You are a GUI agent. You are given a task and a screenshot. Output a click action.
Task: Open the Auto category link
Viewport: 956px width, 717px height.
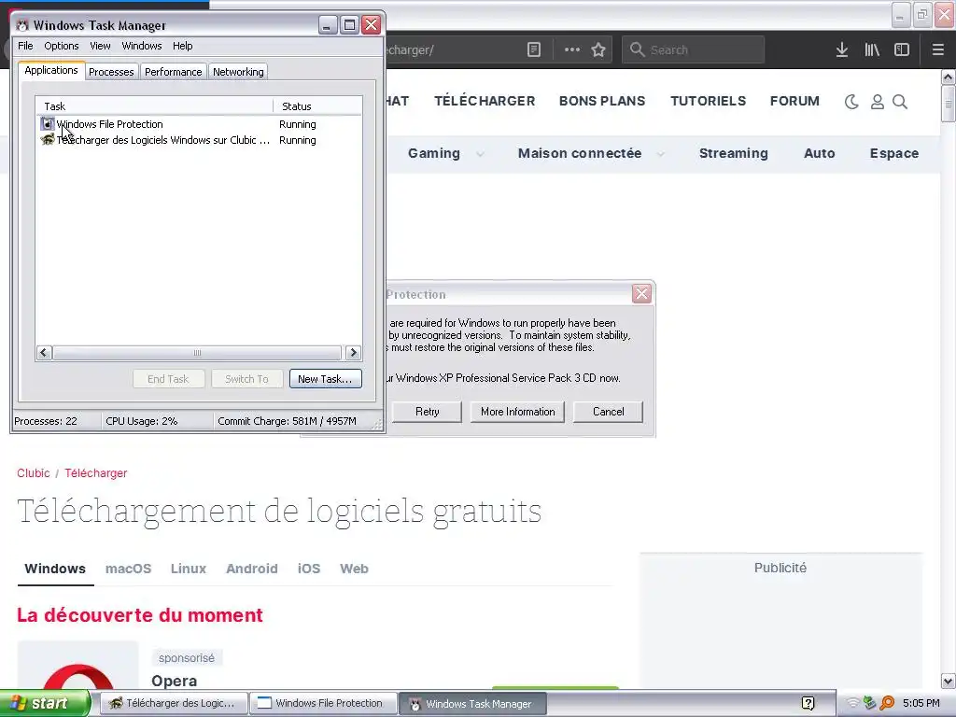[820, 154]
